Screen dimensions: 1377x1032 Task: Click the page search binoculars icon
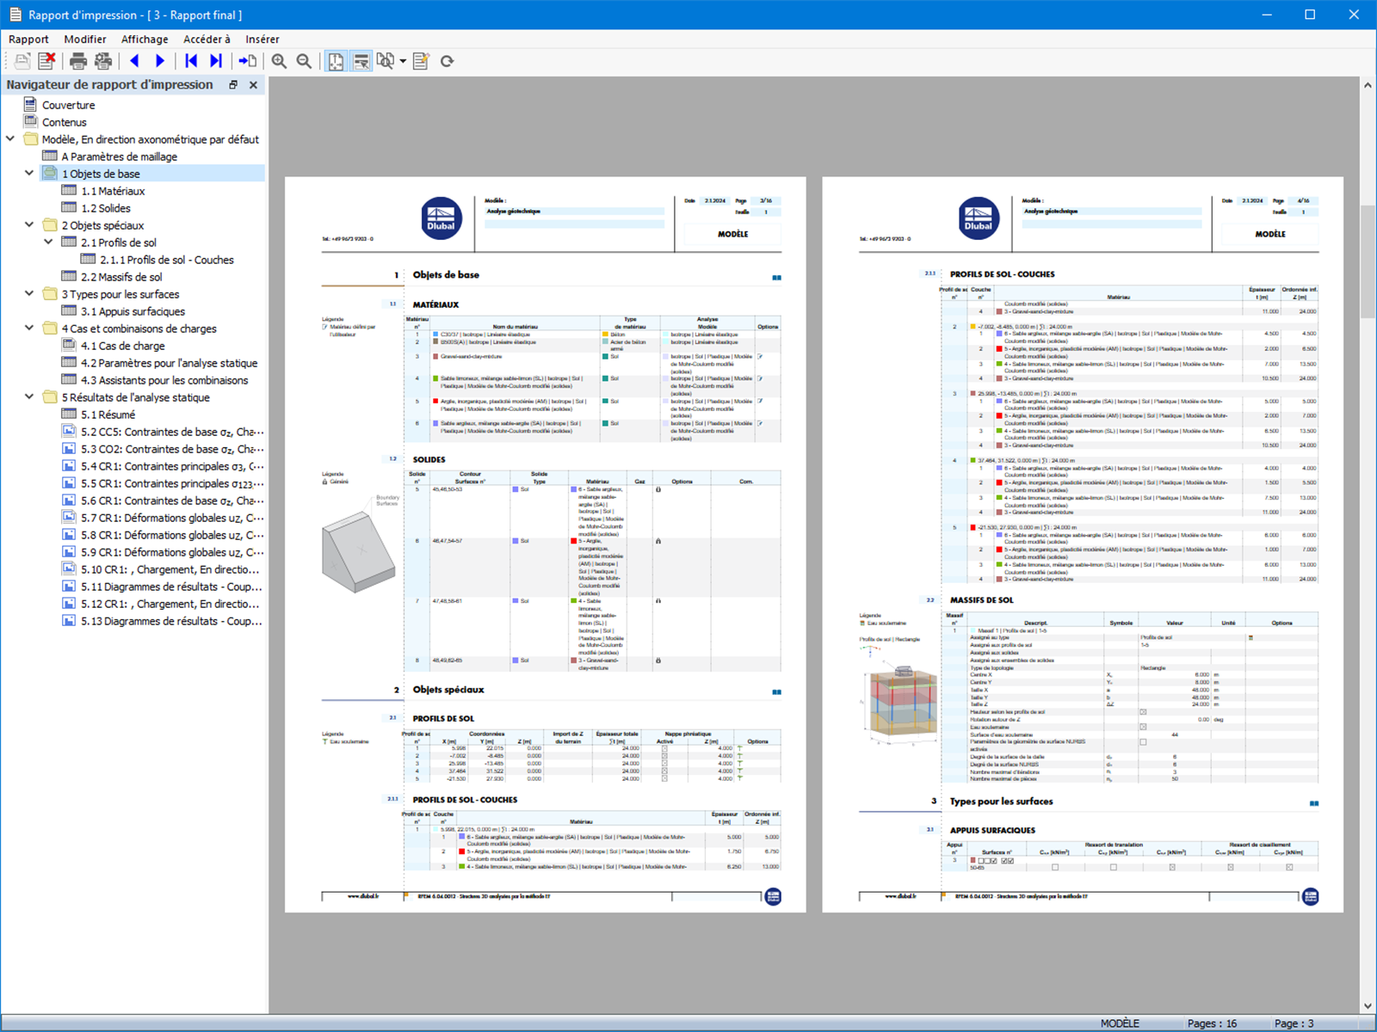click(x=386, y=61)
